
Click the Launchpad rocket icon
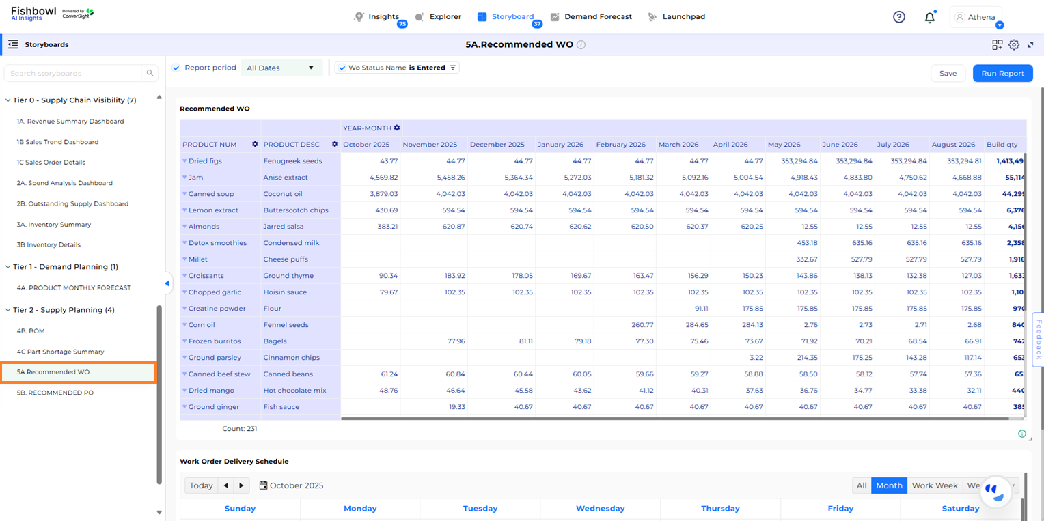[652, 16]
